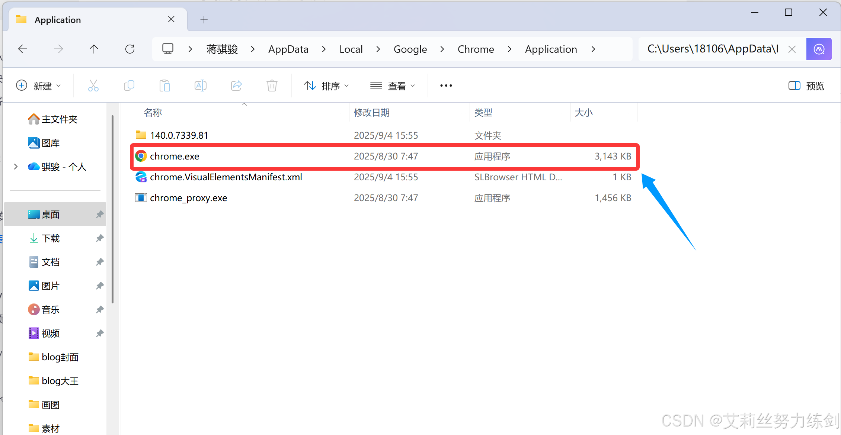This screenshot has height=435, width=841.
Task: Click the purple AI search icon
Action: [x=819, y=49]
